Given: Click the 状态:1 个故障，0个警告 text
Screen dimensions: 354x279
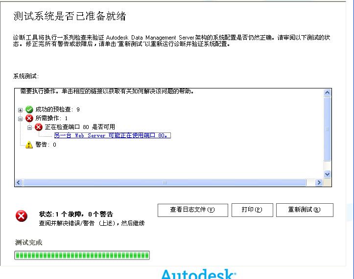Looking at the screenshot, I should tap(76, 214).
